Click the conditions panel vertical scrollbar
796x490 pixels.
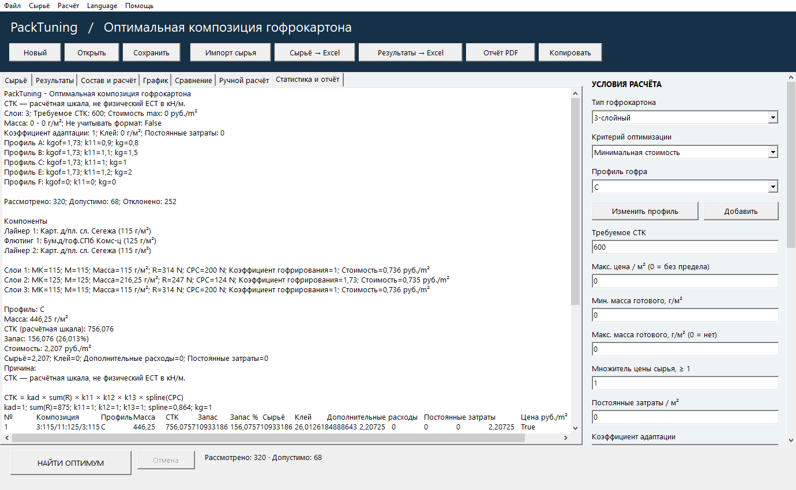(x=791, y=165)
